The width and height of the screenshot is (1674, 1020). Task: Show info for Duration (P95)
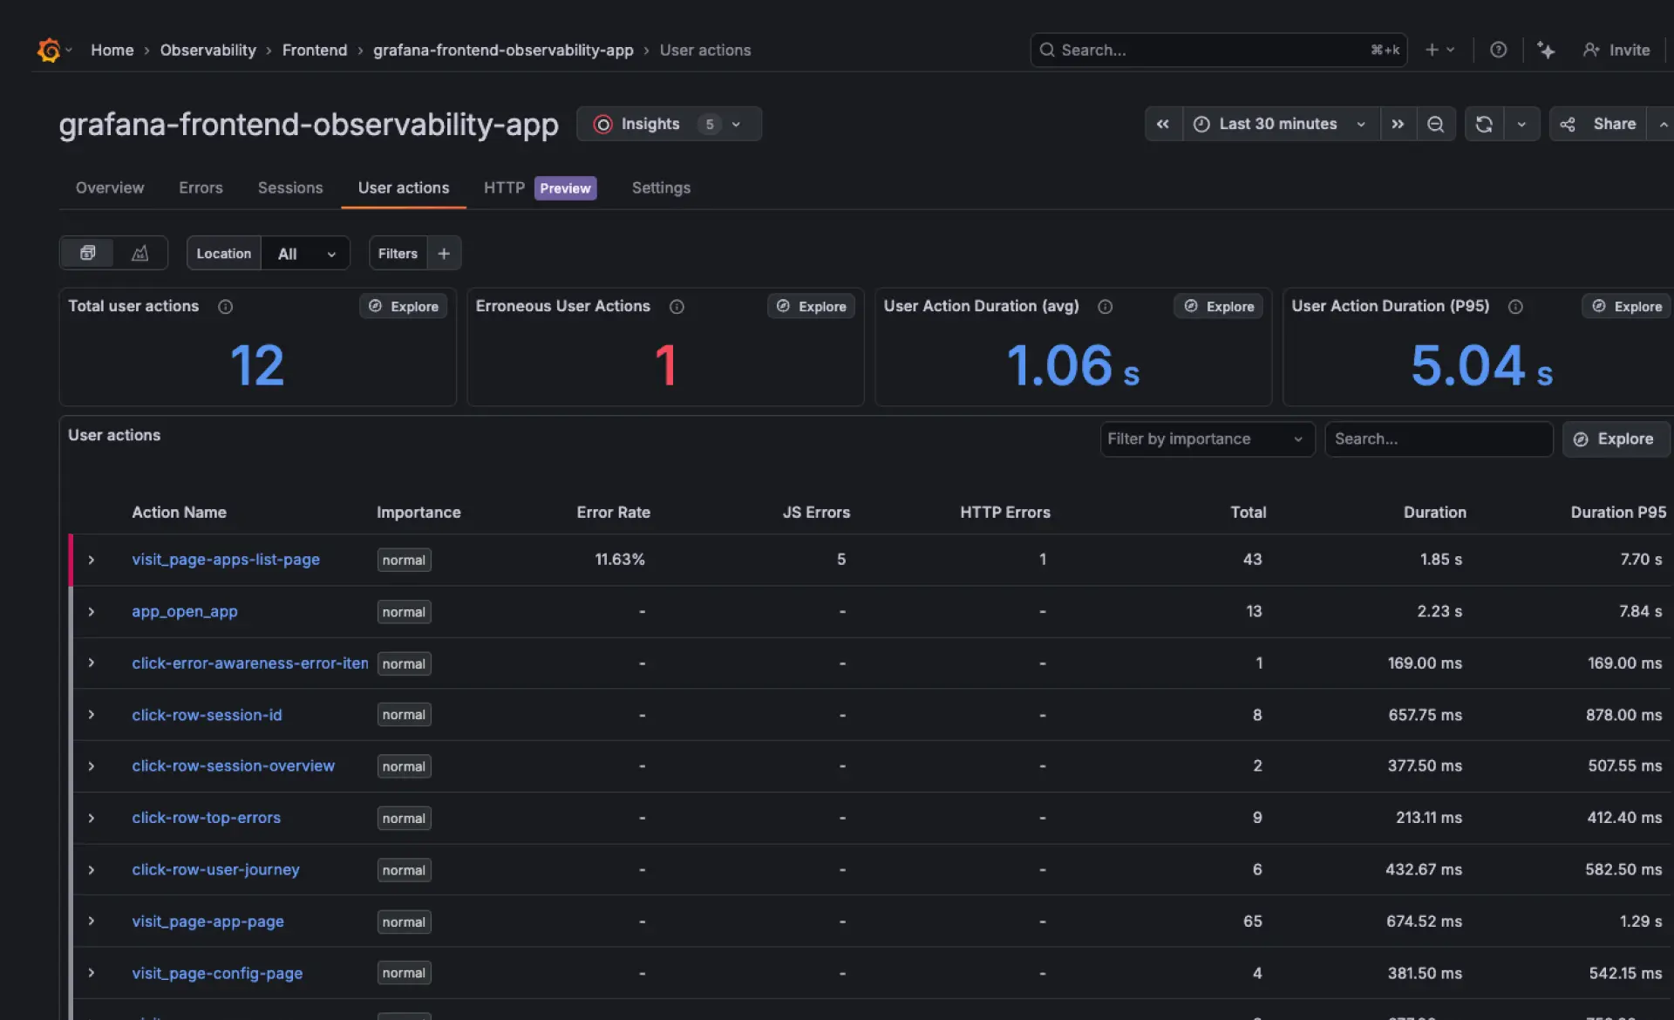tap(1515, 307)
